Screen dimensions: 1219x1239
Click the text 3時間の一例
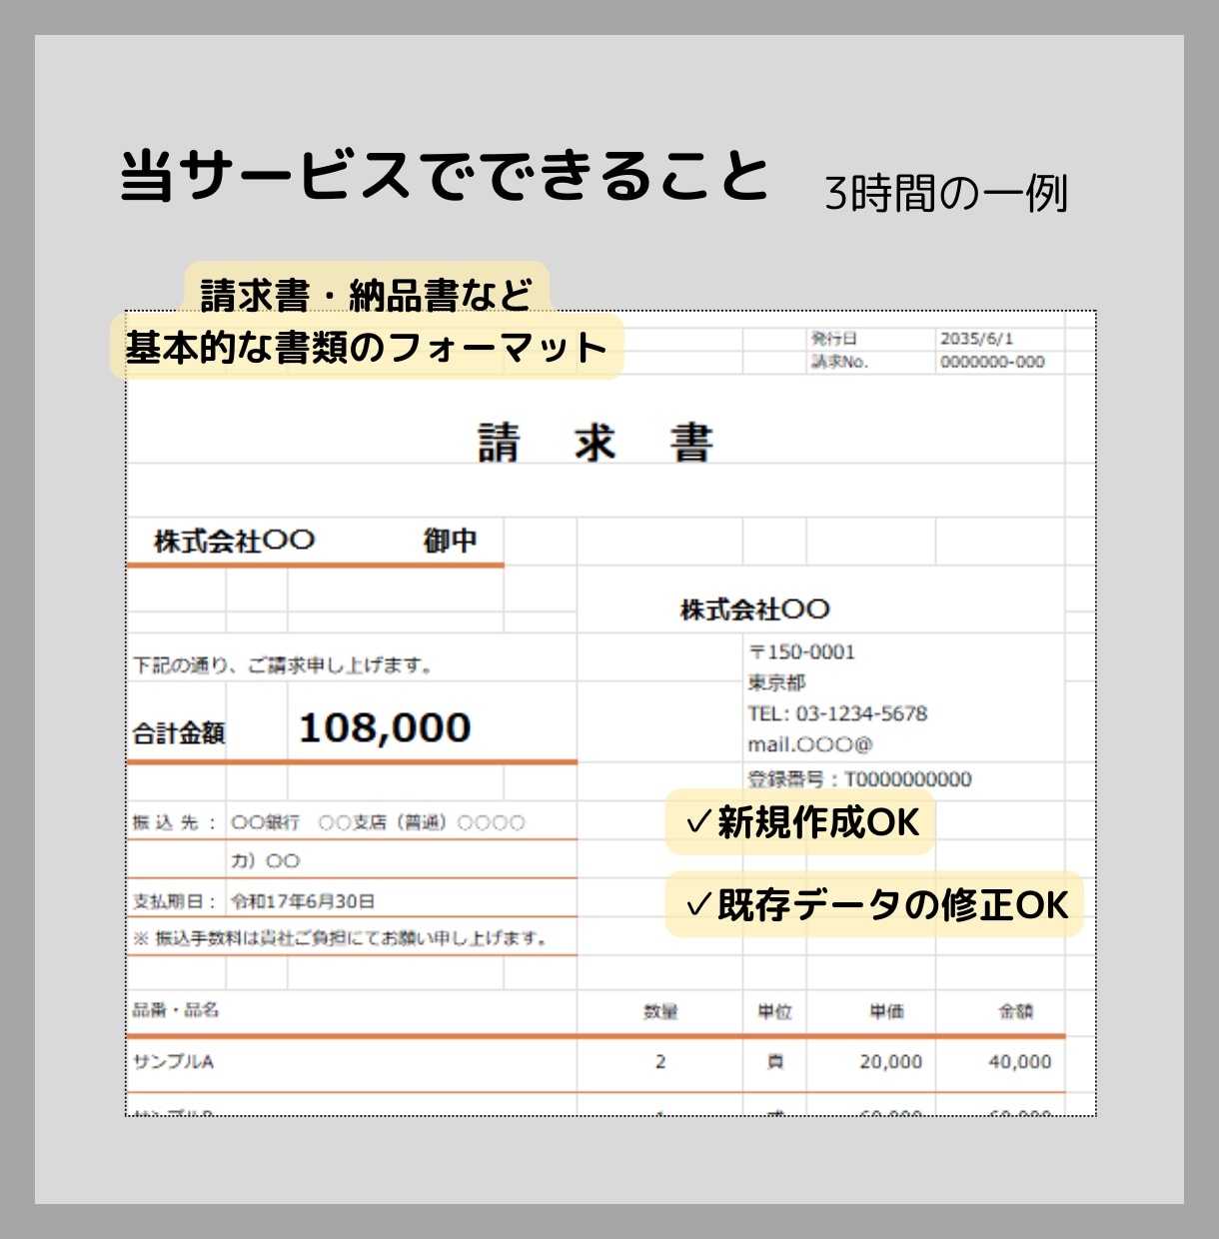point(946,193)
